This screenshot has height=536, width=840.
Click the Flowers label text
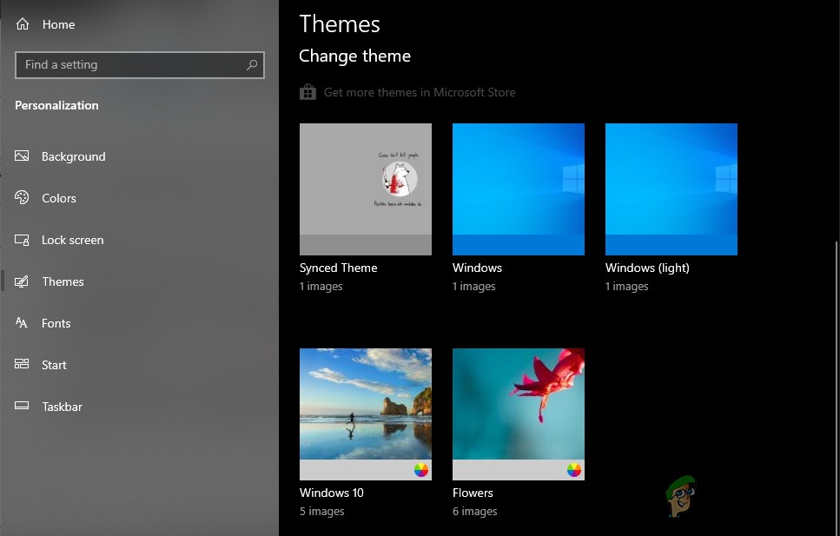click(x=473, y=493)
